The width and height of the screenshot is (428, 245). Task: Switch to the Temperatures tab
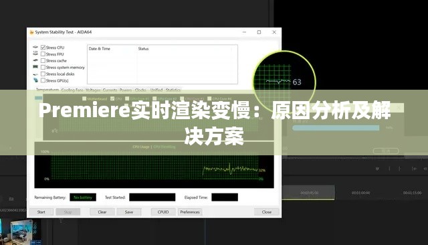coord(47,90)
